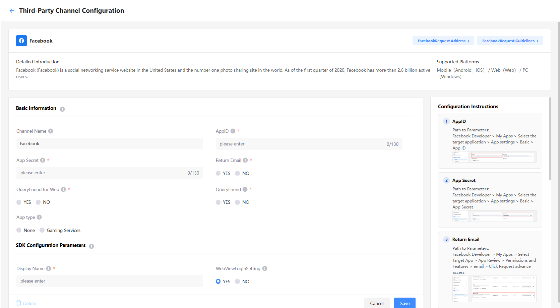Choose Gaming Services as App type
This screenshot has width=560, height=308.
point(42,230)
